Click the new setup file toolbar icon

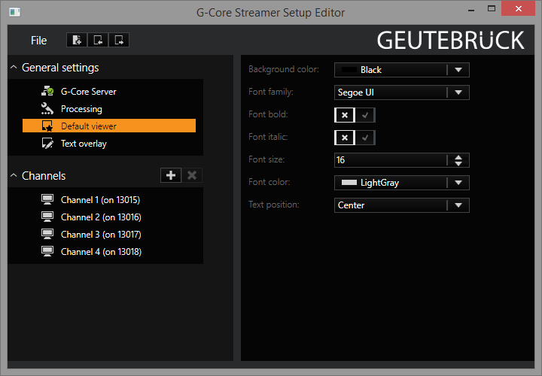click(77, 40)
